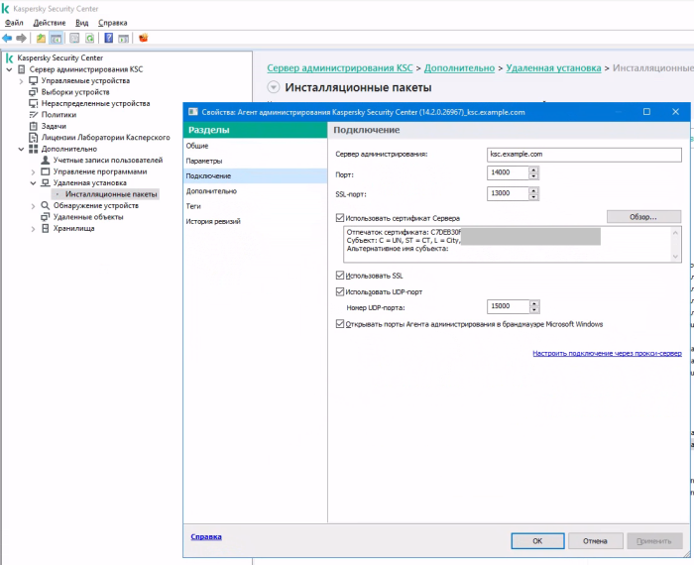Disable Использовать UDP-порт checkbox
The image size is (694, 565).
pos(341,292)
